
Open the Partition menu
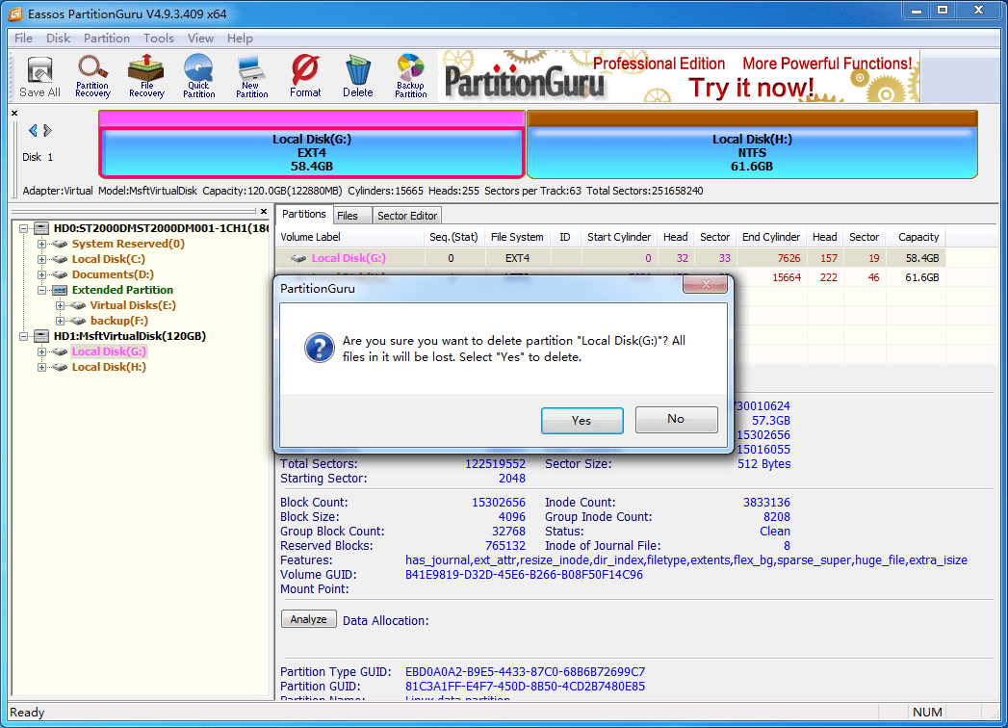tap(106, 38)
